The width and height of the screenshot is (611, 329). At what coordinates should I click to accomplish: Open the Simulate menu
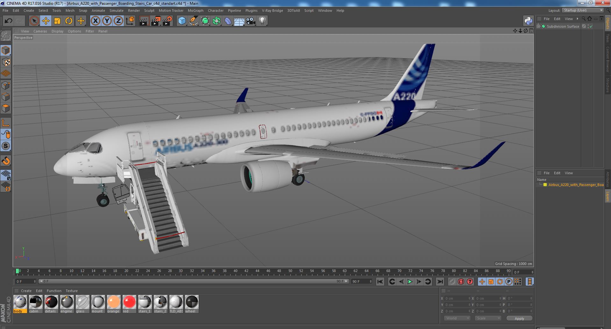(x=117, y=11)
